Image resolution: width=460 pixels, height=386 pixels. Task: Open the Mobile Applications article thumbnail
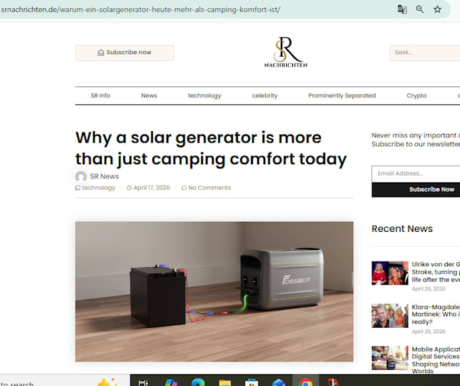point(390,358)
